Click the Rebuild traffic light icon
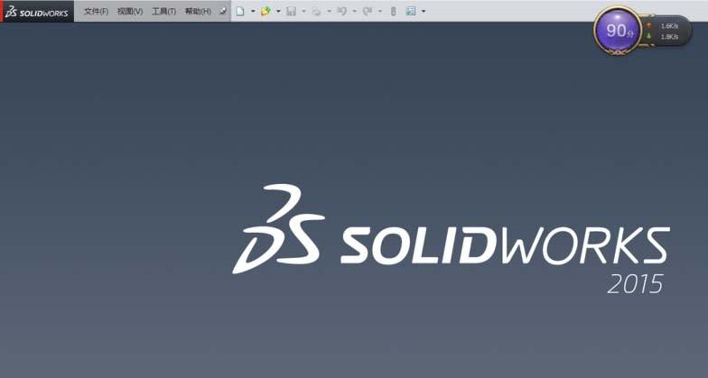 [x=394, y=11]
